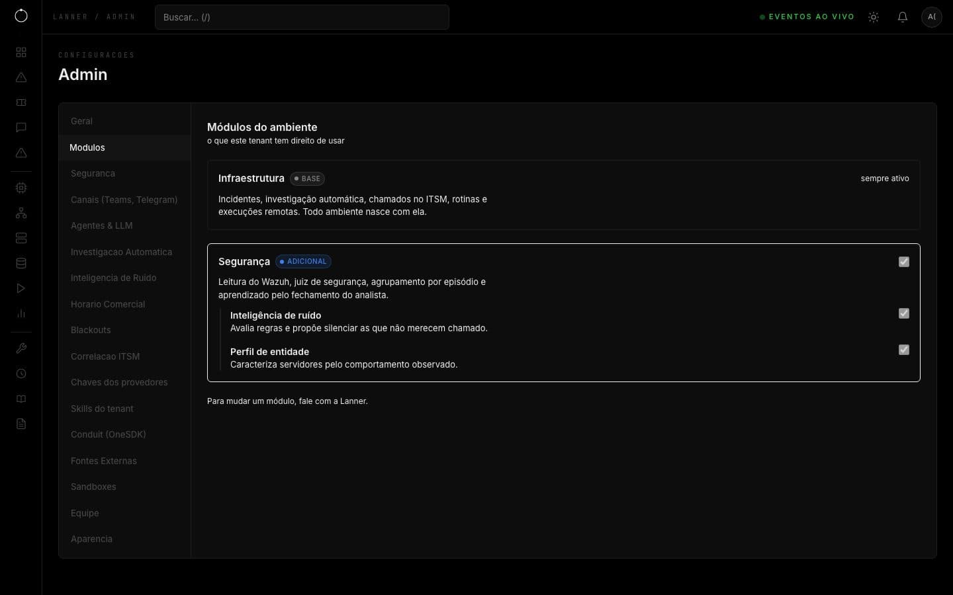Select the Modulos settings tab
Viewport: 953px width, 595px height.
coord(124,147)
